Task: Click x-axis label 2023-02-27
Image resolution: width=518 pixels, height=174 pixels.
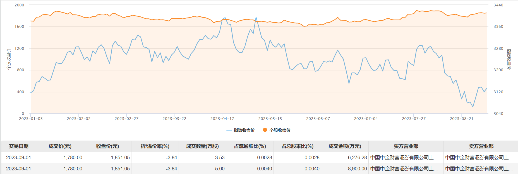Action: (x=126, y=119)
